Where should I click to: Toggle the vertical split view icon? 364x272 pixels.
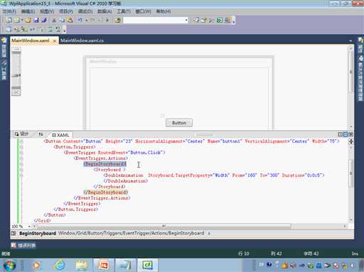(340, 134)
